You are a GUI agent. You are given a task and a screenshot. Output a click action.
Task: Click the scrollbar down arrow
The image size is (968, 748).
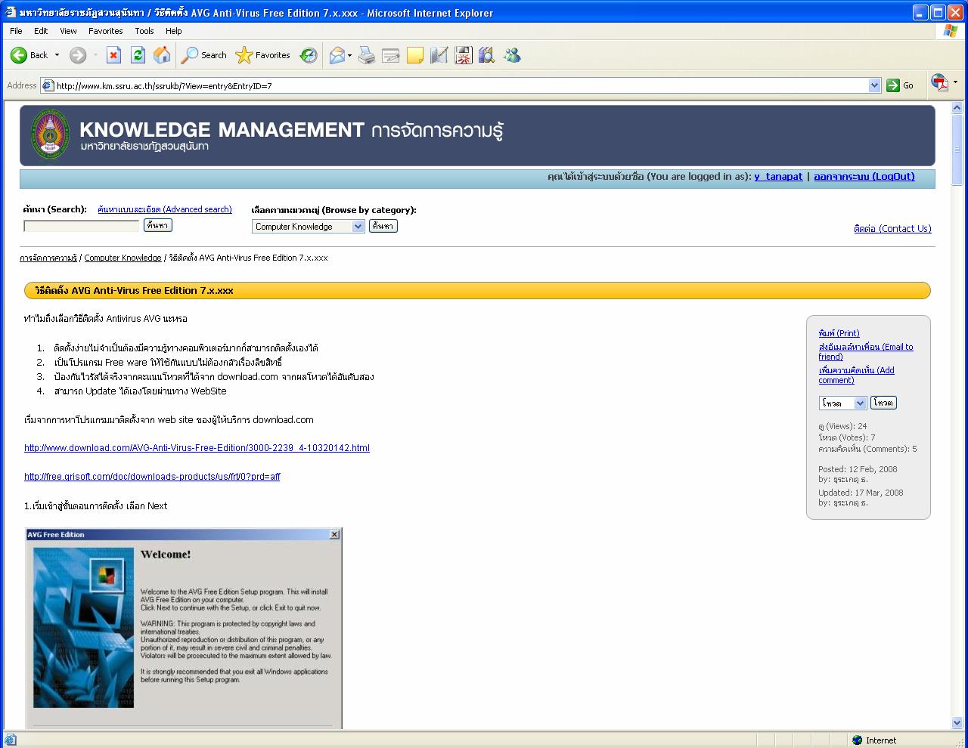coord(957,722)
